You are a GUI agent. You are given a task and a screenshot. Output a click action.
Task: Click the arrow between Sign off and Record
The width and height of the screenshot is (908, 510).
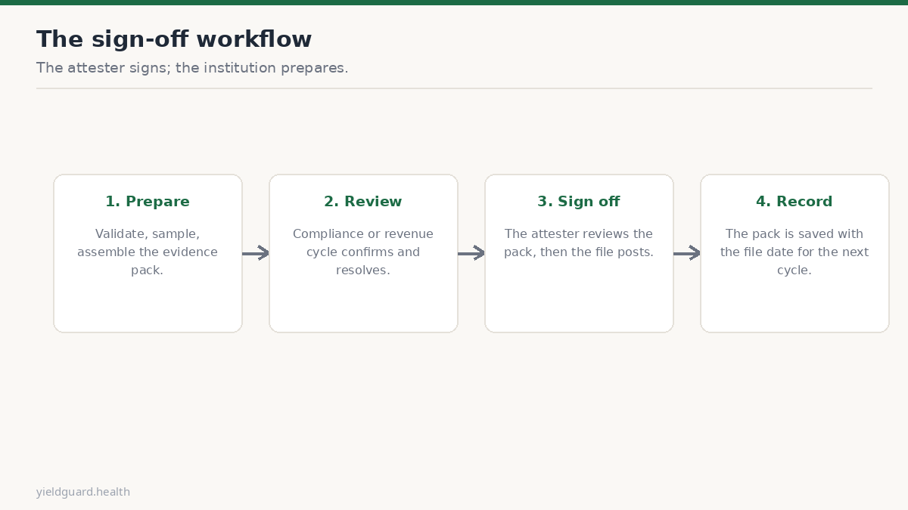tap(687, 253)
